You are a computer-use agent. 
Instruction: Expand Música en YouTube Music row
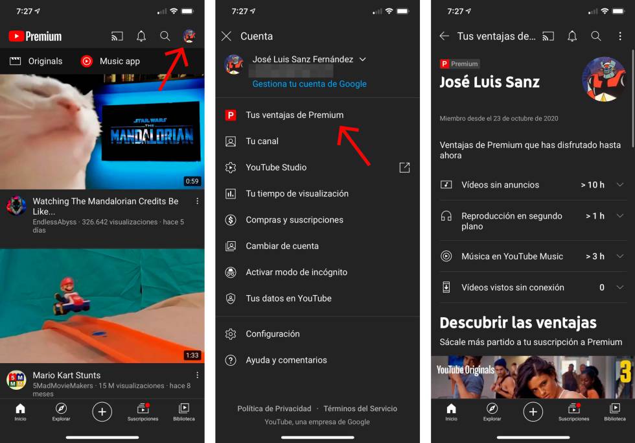coord(532,256)
